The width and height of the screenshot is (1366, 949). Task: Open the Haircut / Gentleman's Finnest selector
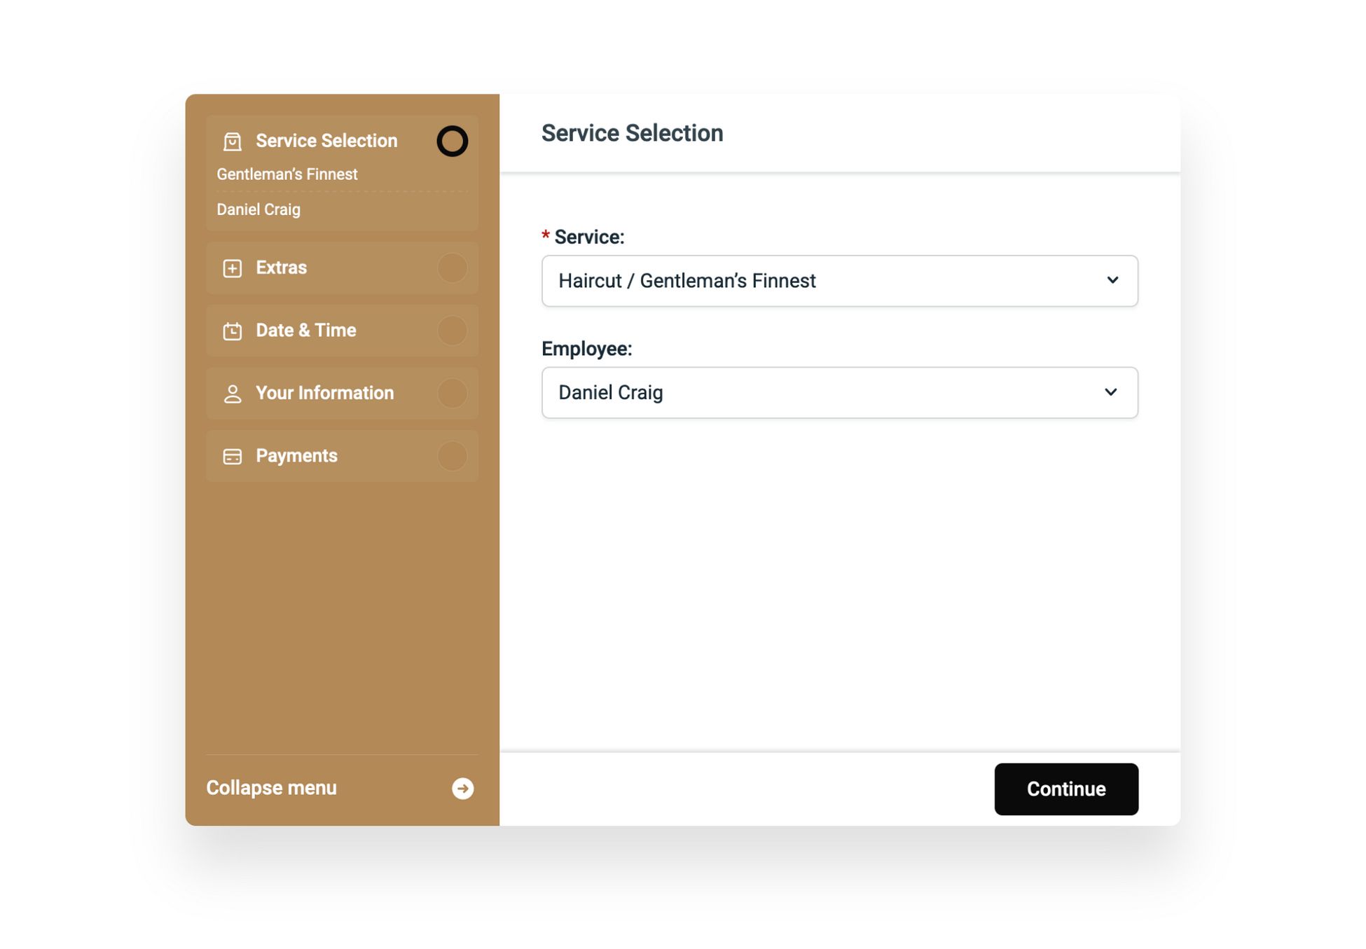(x=840, y=280)
